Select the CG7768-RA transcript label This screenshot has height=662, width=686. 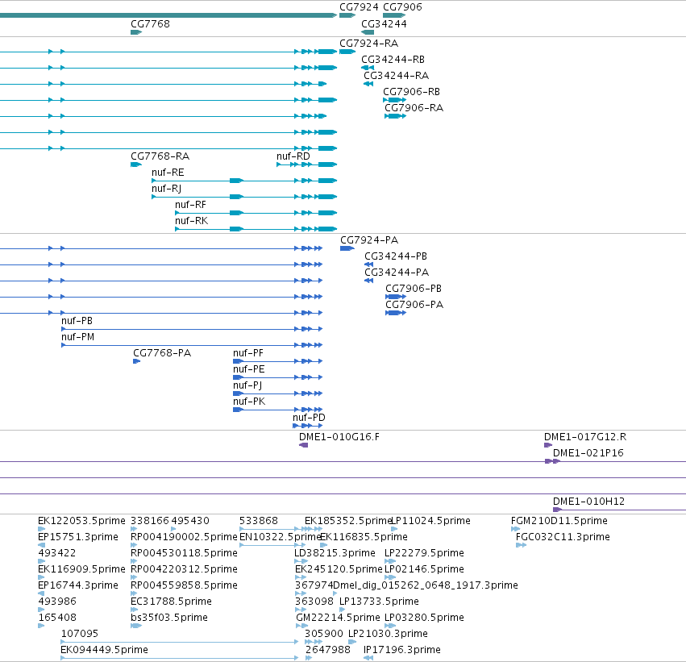[x=160, y=156]
